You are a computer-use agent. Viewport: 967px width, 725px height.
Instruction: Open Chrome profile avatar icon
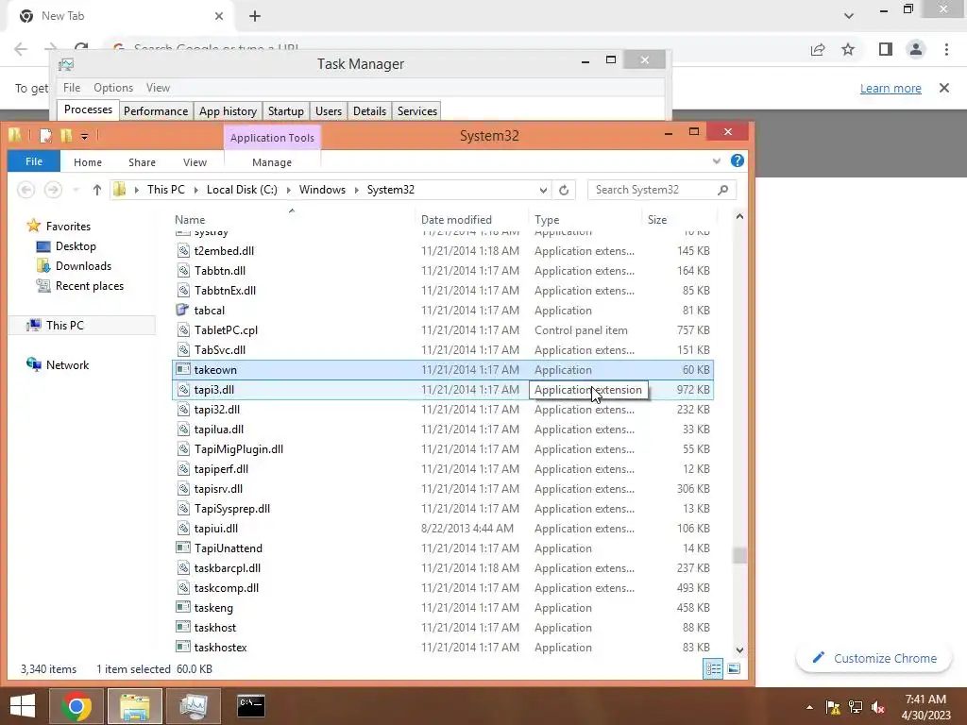click(916, 49)
